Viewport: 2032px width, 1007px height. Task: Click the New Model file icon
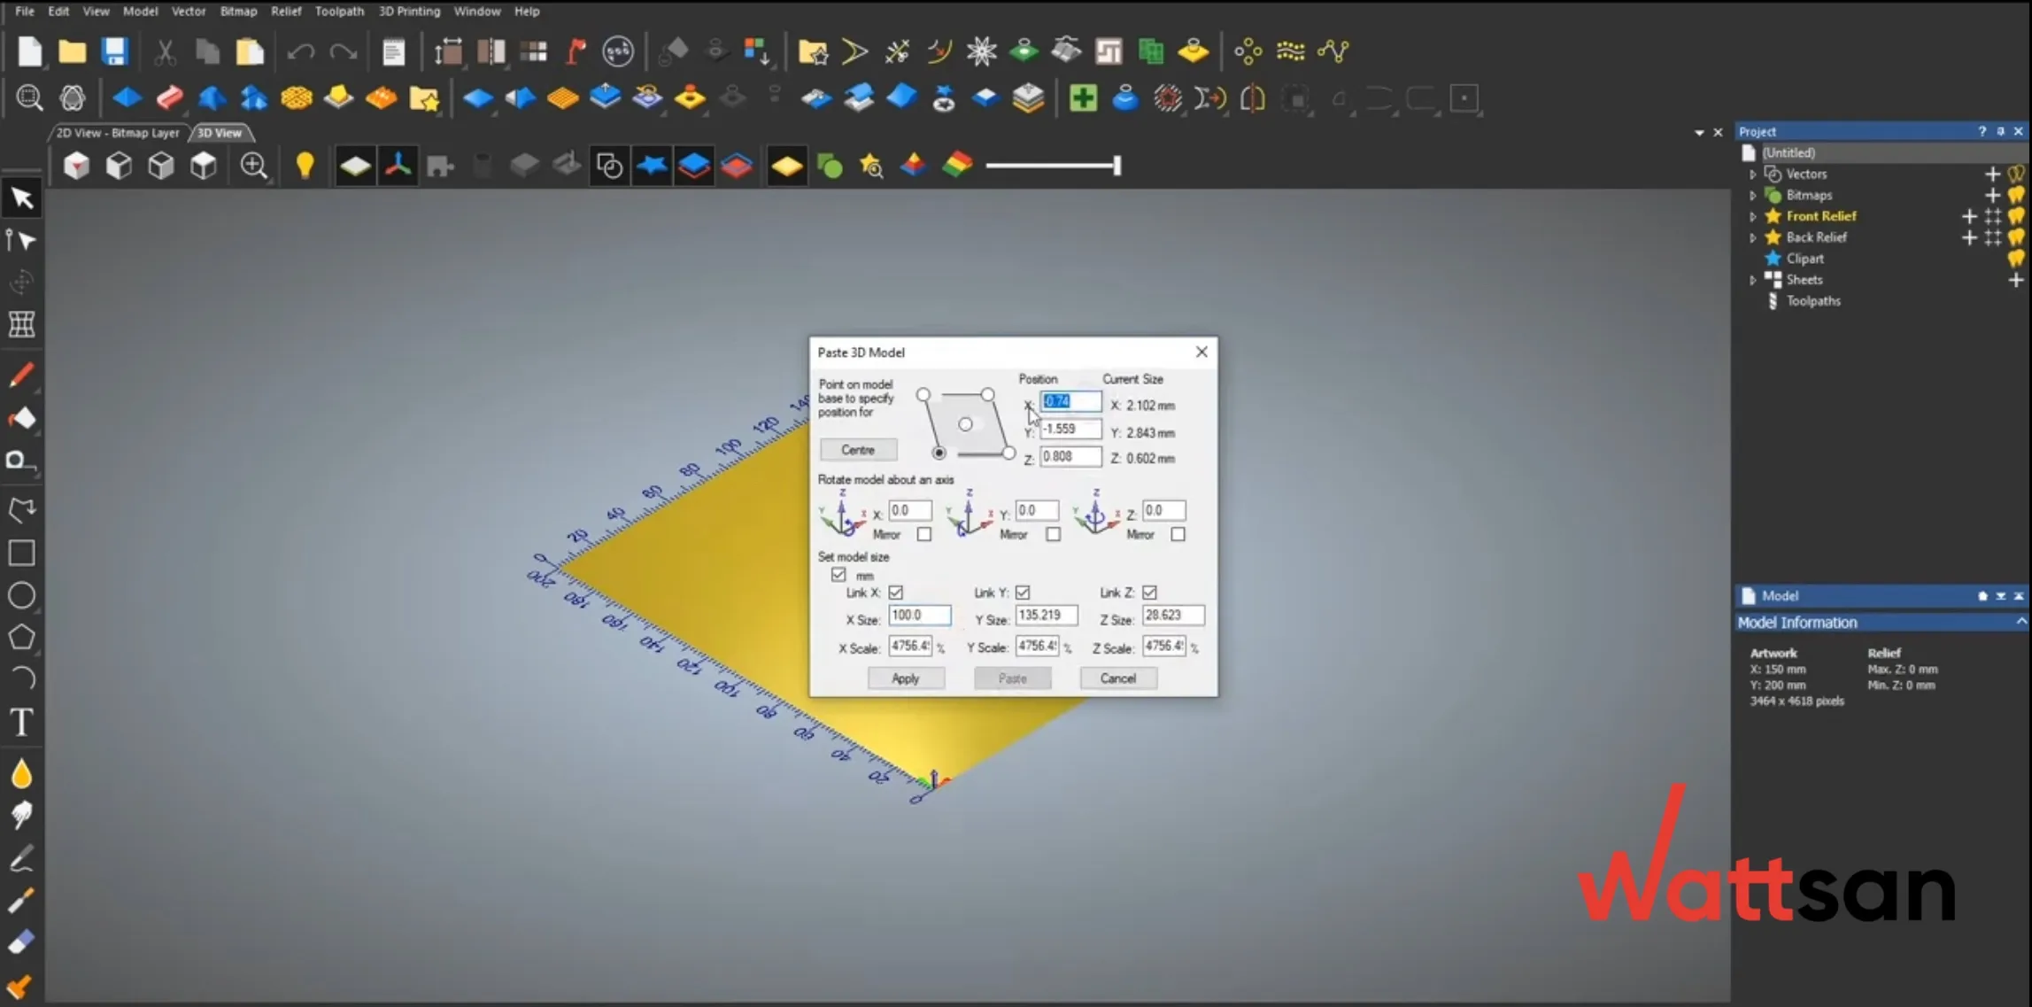[29, 51]
